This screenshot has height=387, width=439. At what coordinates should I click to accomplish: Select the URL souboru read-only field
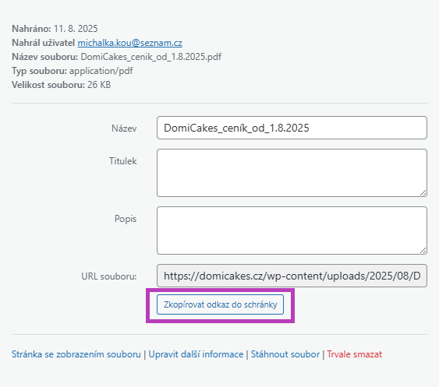292,276
